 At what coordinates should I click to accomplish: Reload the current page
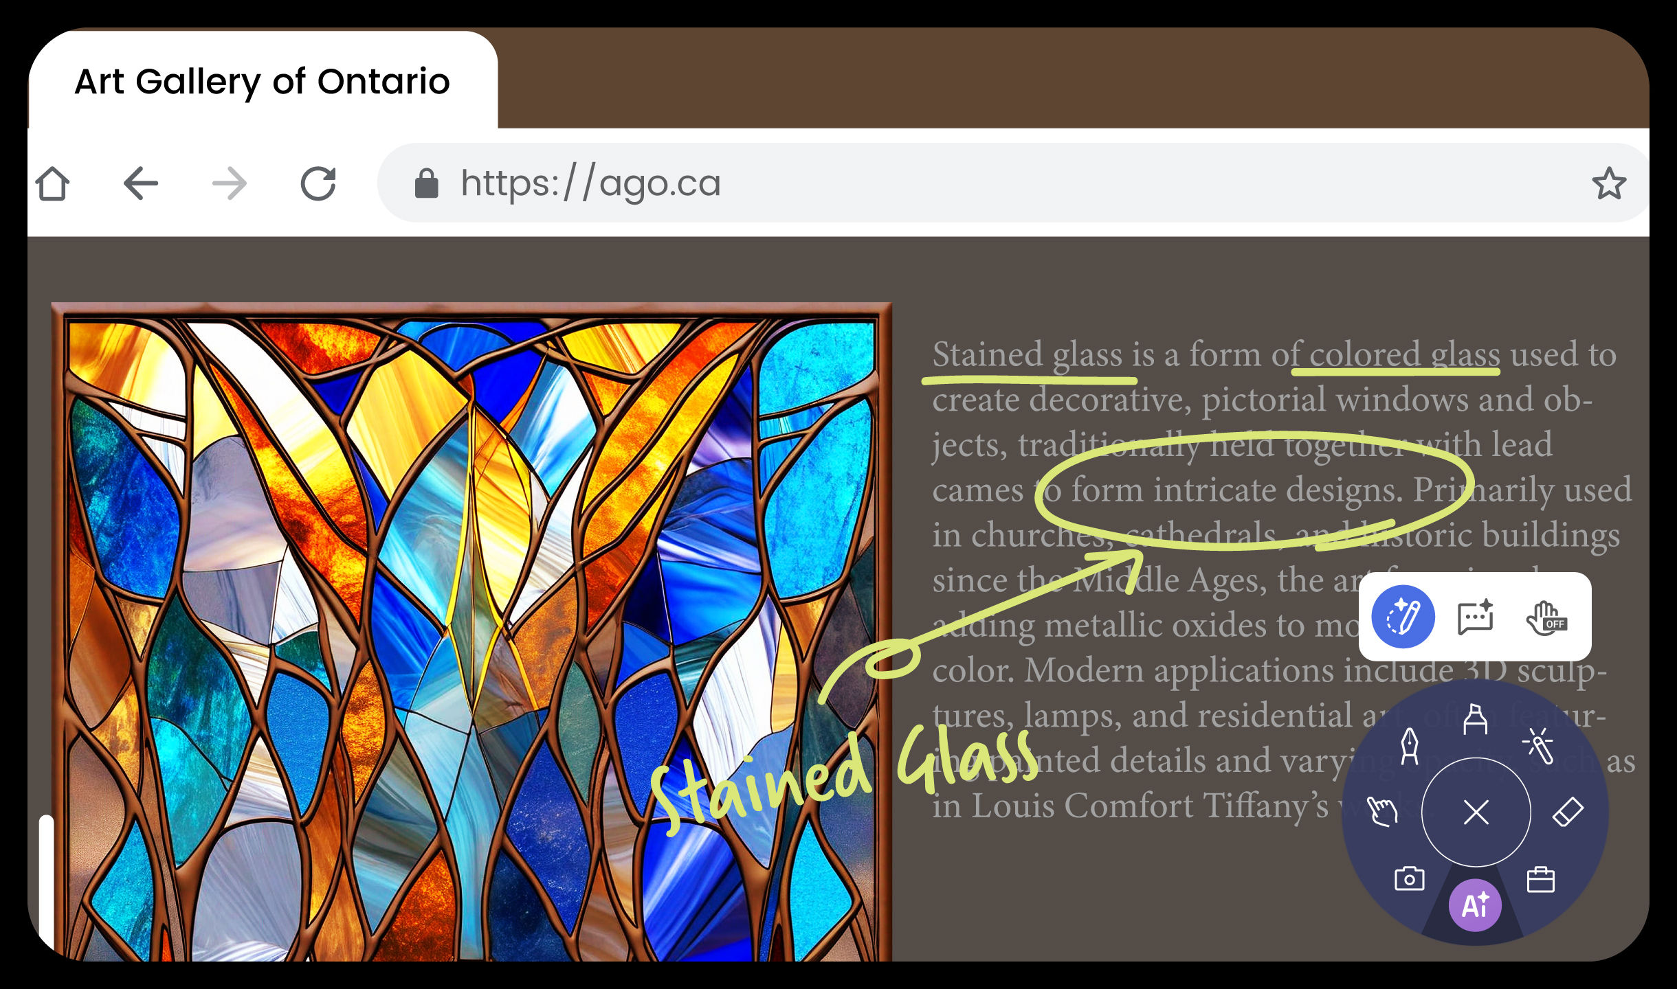pos(318,183)
